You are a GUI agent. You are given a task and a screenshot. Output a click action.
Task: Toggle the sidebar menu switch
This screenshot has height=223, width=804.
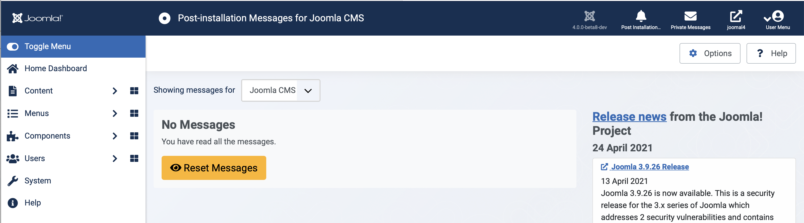[13, 46]
